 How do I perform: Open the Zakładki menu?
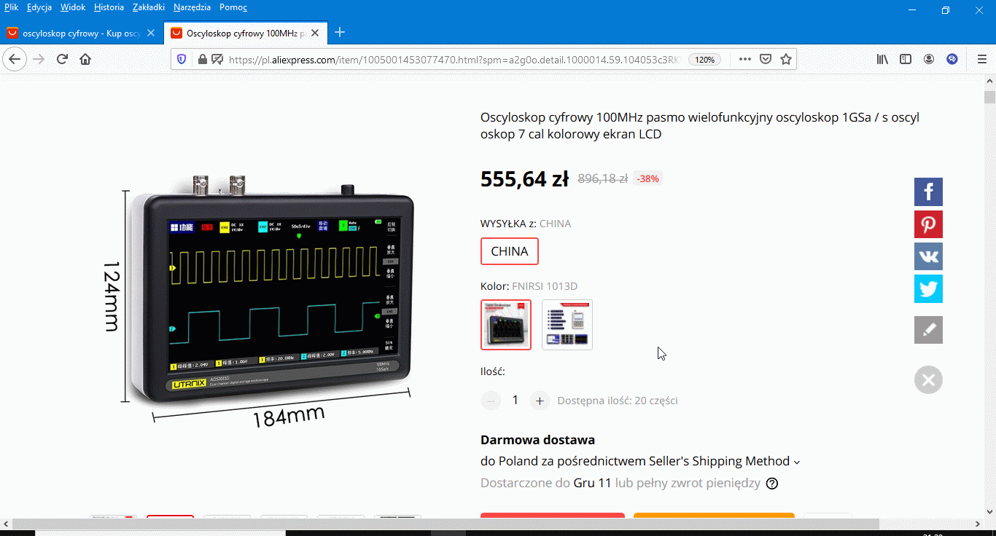148,7
